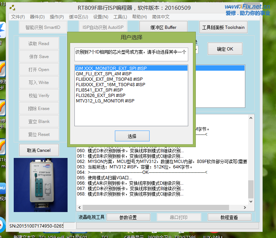Open 缓冲区 Buffer panel
276x238 pixels.
tap(163, 27)
